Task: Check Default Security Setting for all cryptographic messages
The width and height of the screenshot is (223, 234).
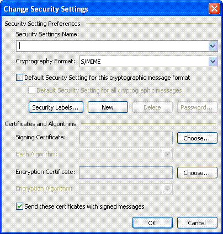Action: tap(31, 90)
